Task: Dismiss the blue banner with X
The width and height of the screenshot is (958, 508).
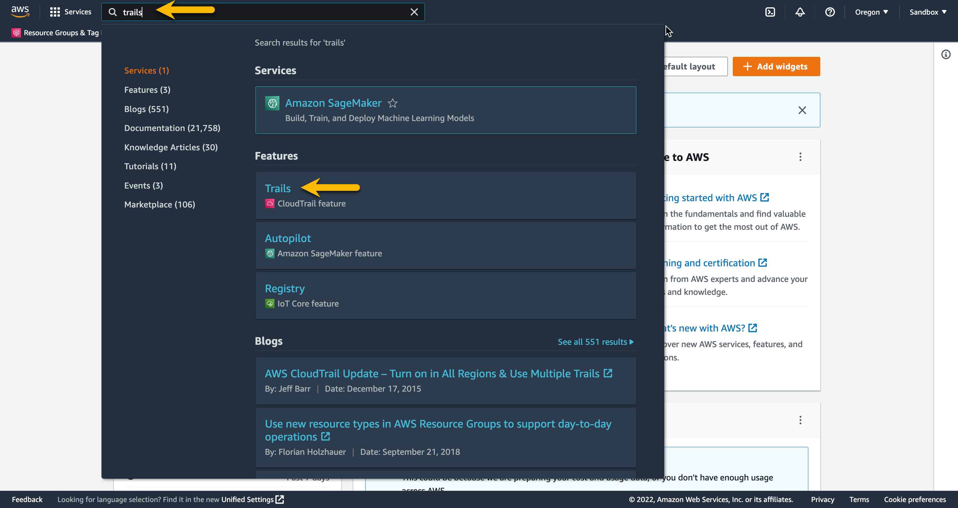Action: pos(802,110)
